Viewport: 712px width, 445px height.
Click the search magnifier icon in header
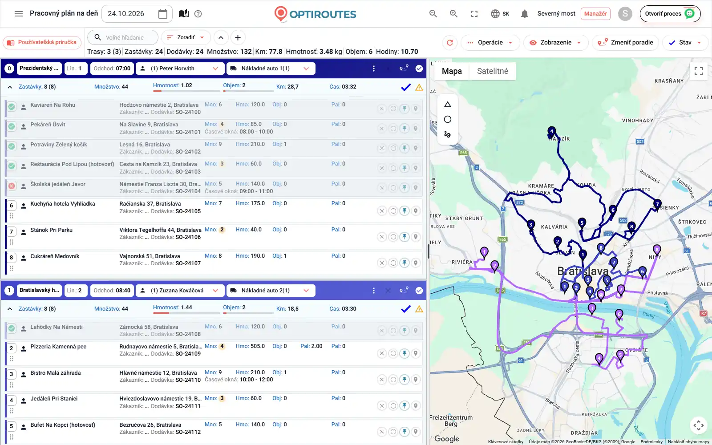click(433, 14)
